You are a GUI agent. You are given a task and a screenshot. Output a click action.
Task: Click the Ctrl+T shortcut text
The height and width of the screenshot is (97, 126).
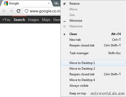[x=116, y=40]
